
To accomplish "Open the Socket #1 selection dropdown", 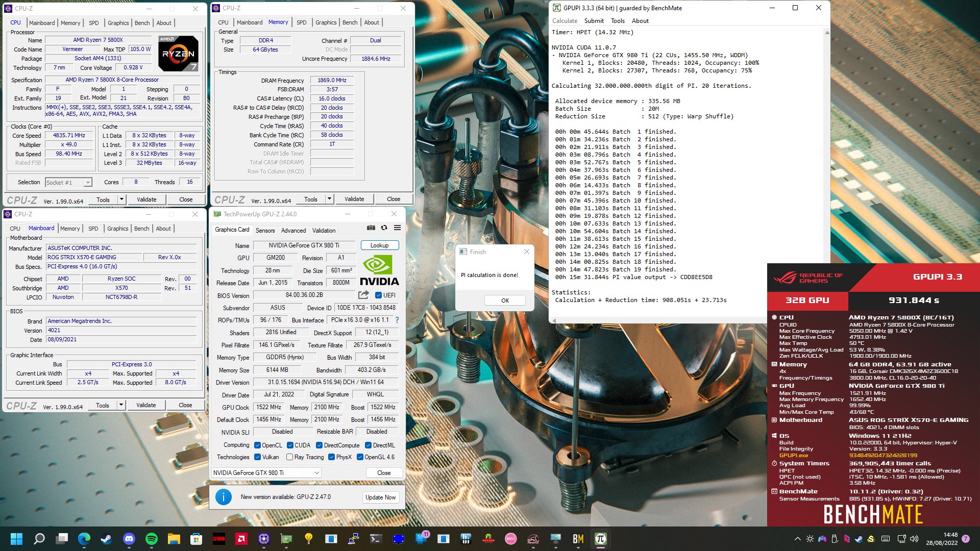I will click(68, 183).
